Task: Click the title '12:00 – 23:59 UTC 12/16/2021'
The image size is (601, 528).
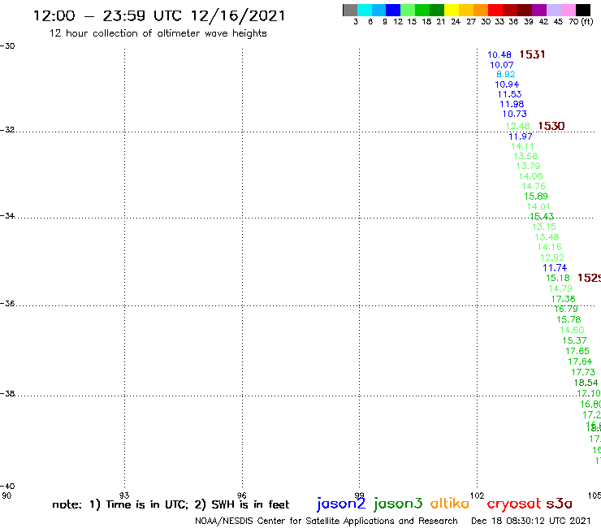Action: (x=159, y=15)
